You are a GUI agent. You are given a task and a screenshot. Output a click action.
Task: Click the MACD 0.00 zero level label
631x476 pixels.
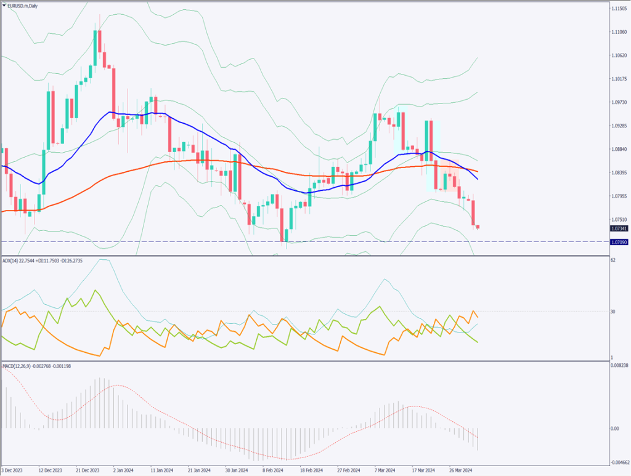pos(616,429)
